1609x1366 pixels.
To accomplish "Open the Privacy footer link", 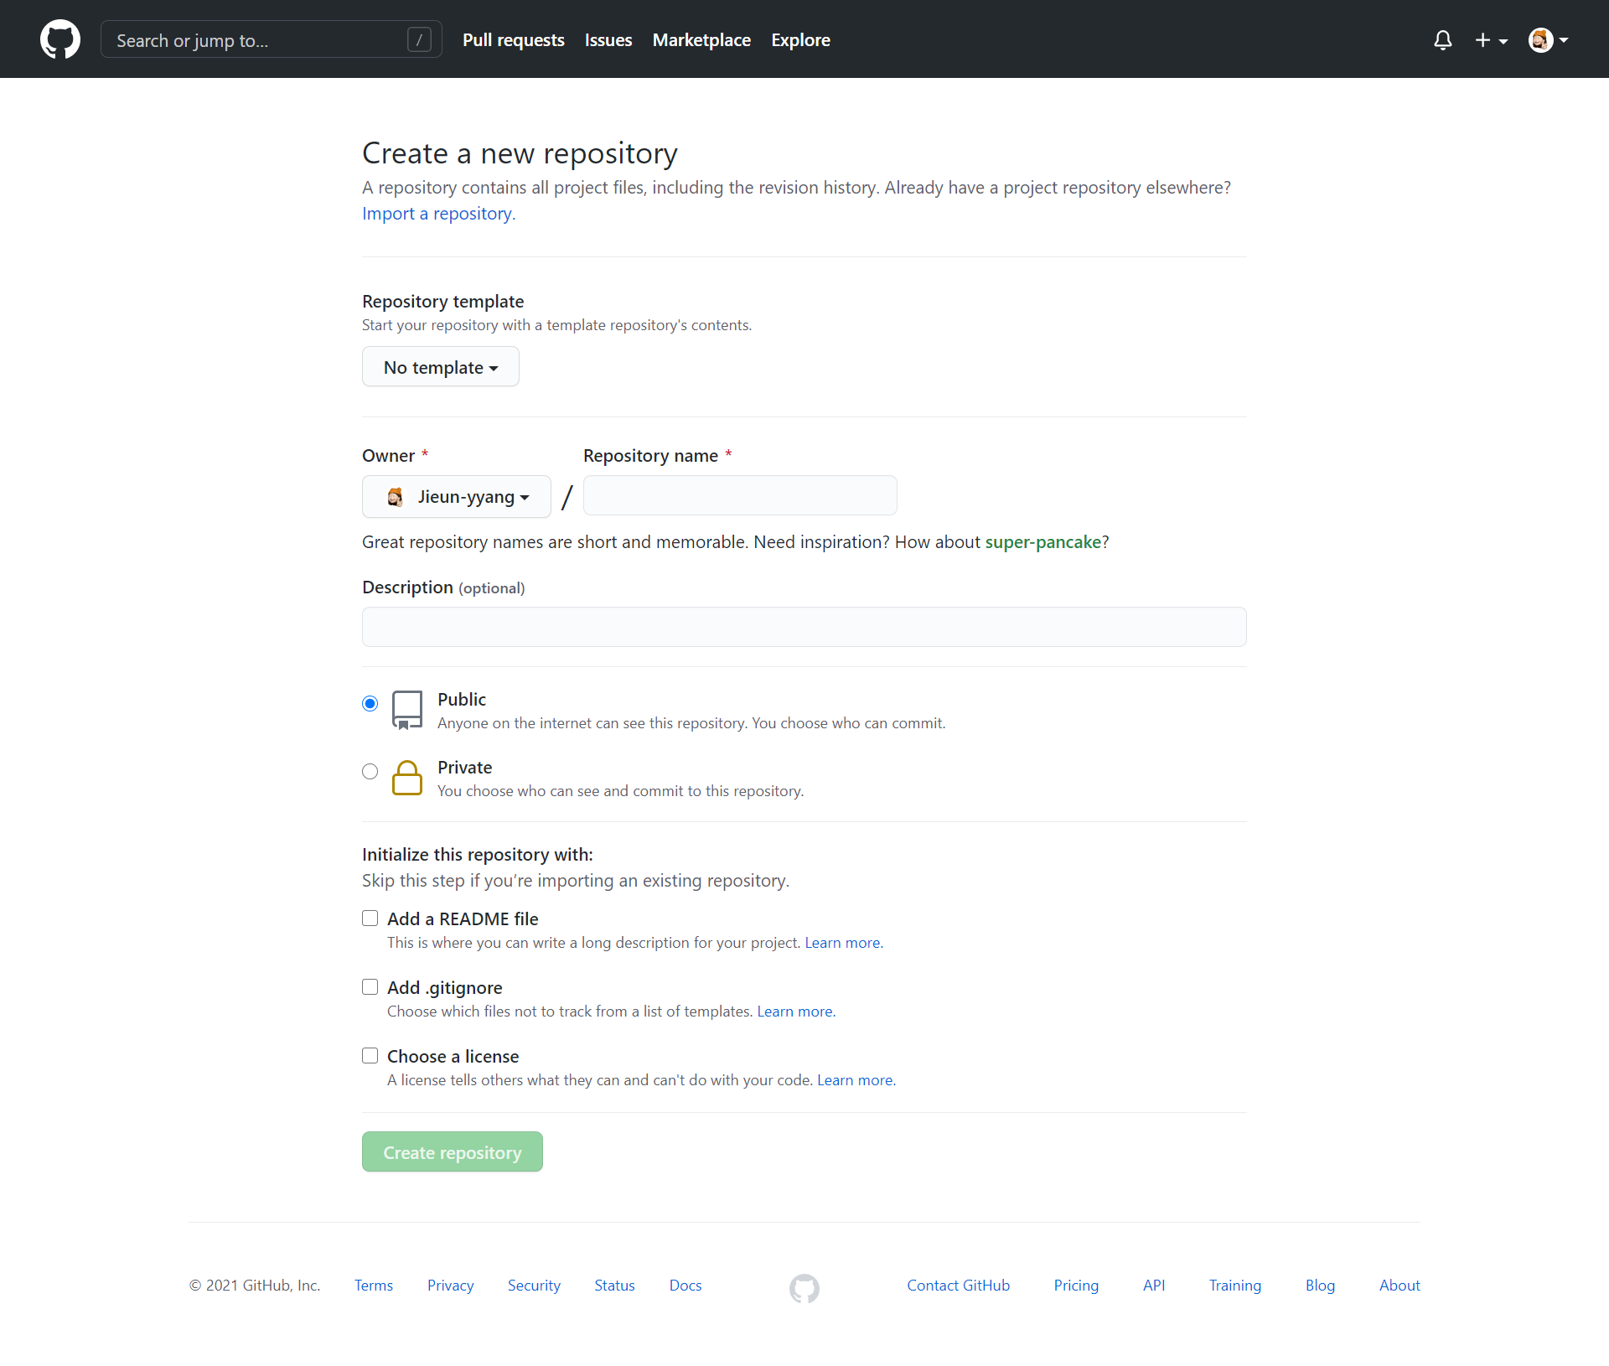I will 451,1286.
